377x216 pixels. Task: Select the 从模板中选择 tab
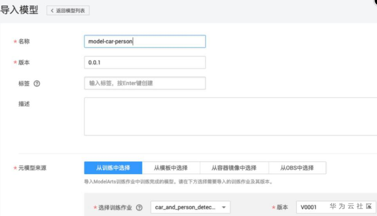click(171, 168)
